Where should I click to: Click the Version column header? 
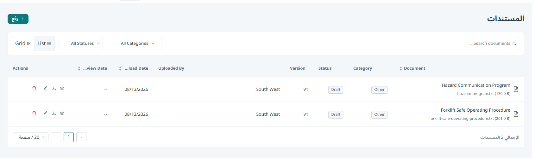click(x=298, y=68)
